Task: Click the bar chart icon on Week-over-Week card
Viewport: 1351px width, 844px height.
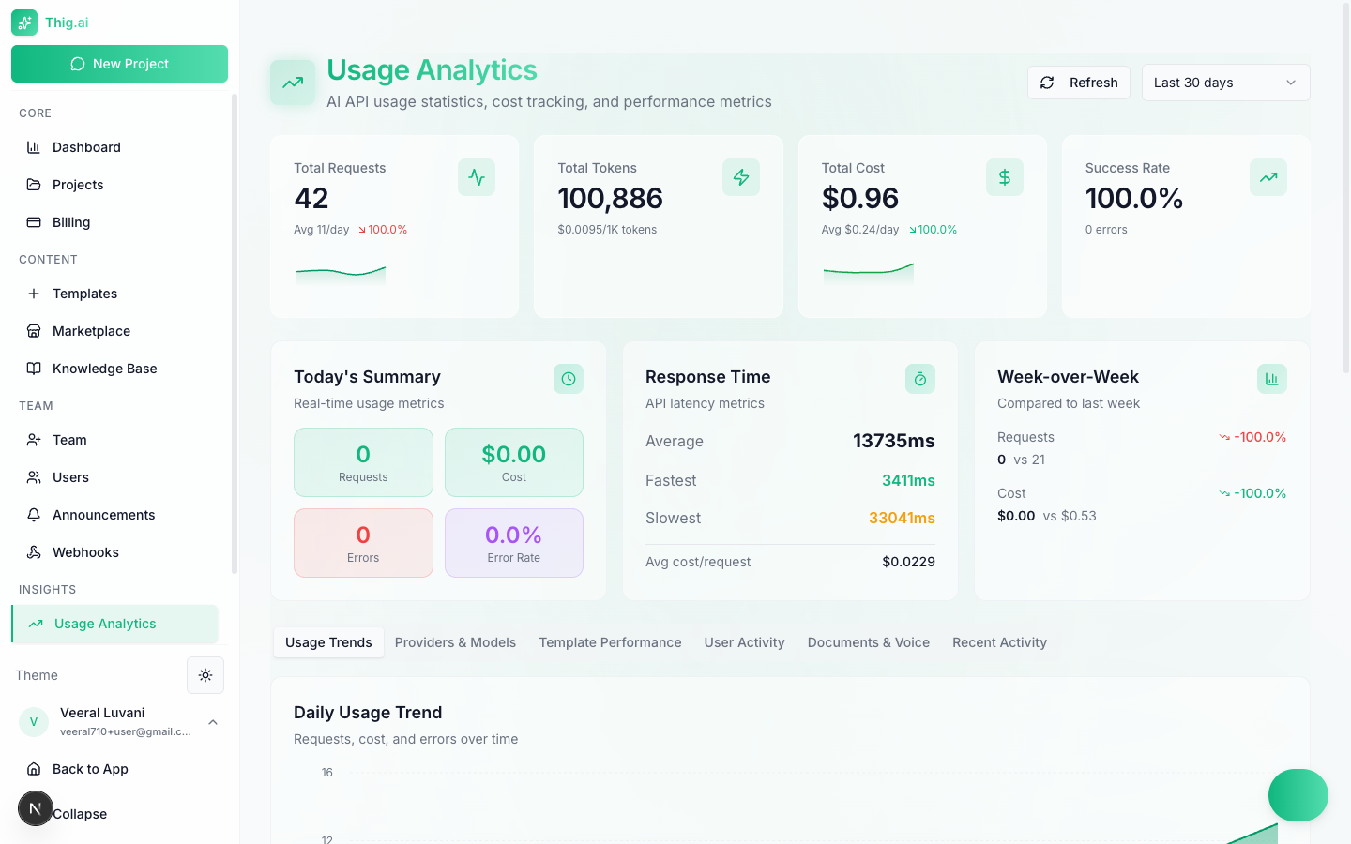Action: (1272, 378)
